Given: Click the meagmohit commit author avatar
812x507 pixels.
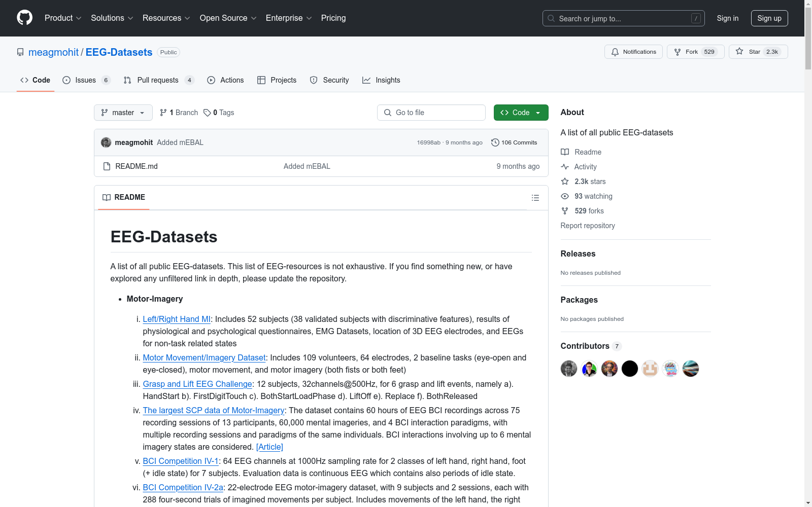Looking at the screenshot, I should (x=106, y=142).
